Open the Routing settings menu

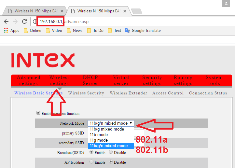pyautogui.click(x=183, y=80)
